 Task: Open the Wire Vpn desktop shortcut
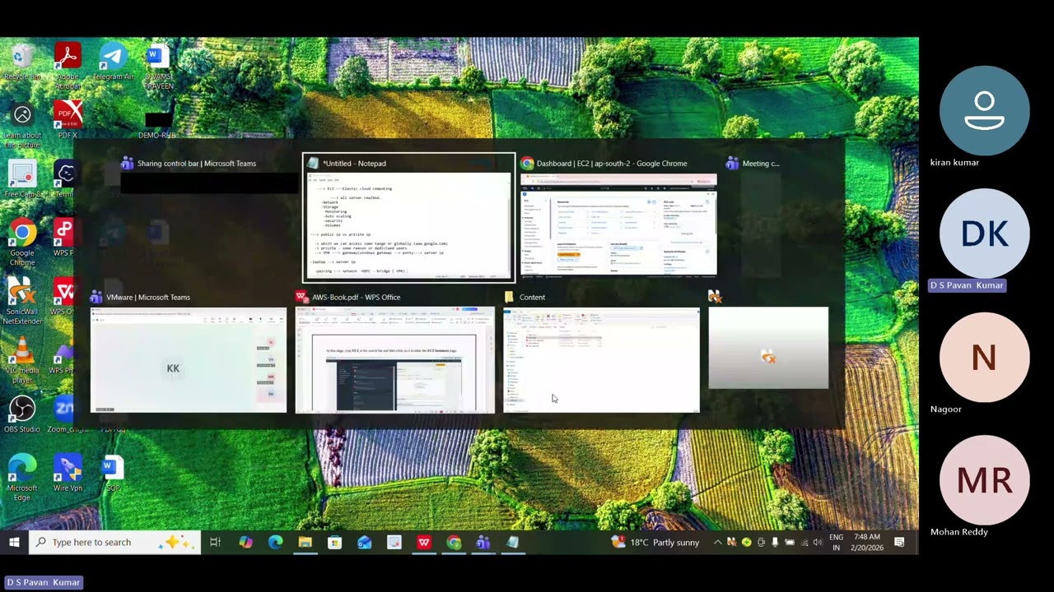pyautogui.click(x=68, y=474)
